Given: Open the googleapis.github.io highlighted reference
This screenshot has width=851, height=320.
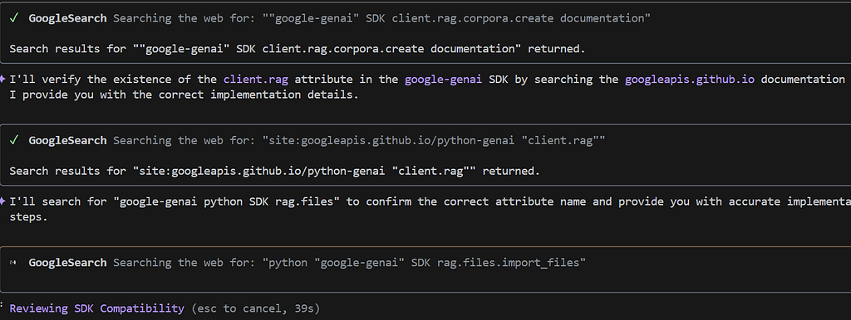Looking at the screenshot, I should point(690,80).
